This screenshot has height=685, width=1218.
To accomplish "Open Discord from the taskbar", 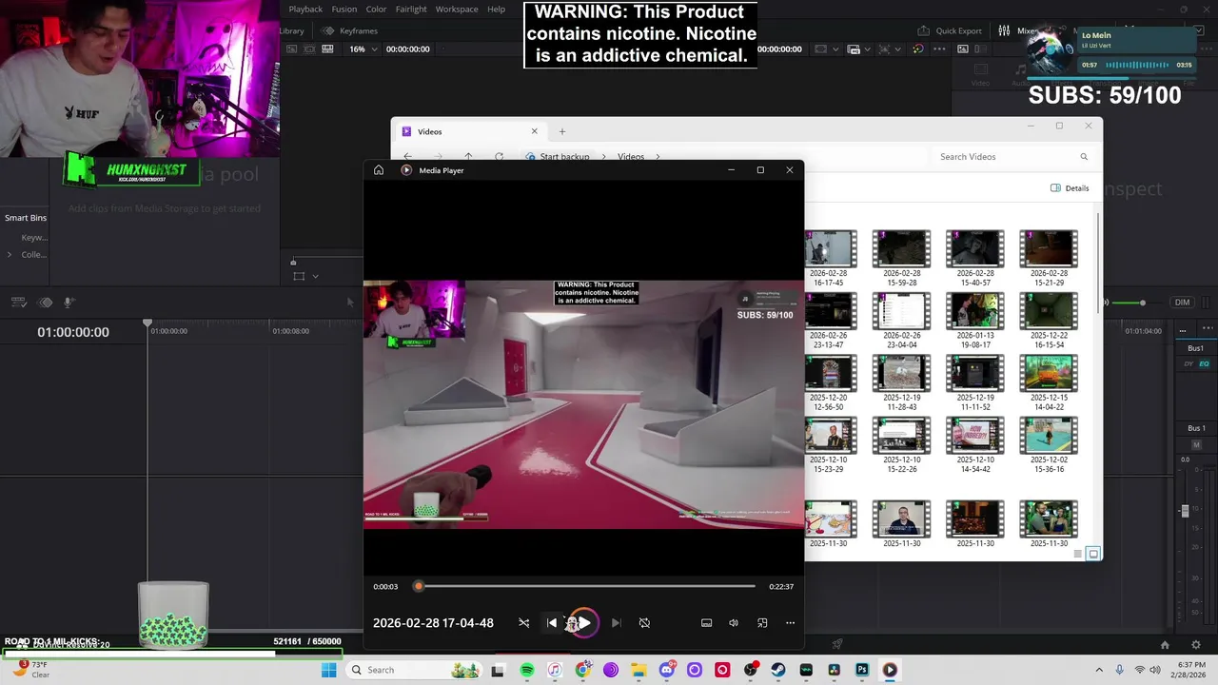I will click(666, 670).
